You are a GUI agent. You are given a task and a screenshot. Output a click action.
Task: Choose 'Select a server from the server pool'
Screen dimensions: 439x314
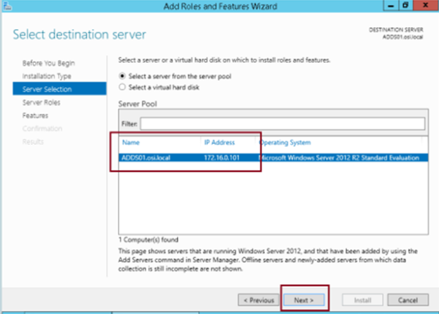point(122,75)
